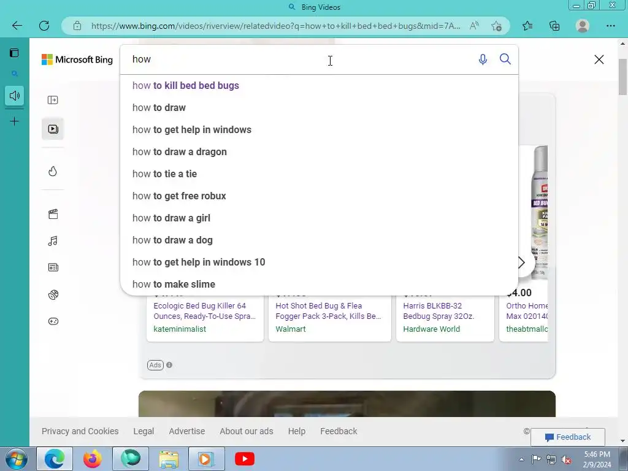628x471 pixels.
Task: Open the YouTube icon in the taskbar
Action: tap(244, 459)
